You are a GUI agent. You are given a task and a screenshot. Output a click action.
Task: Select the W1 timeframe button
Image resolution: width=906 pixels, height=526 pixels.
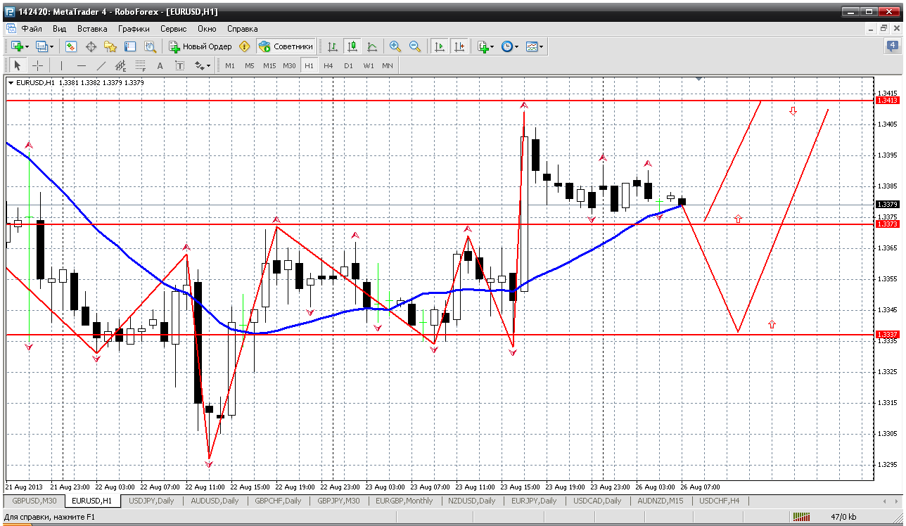369,65
